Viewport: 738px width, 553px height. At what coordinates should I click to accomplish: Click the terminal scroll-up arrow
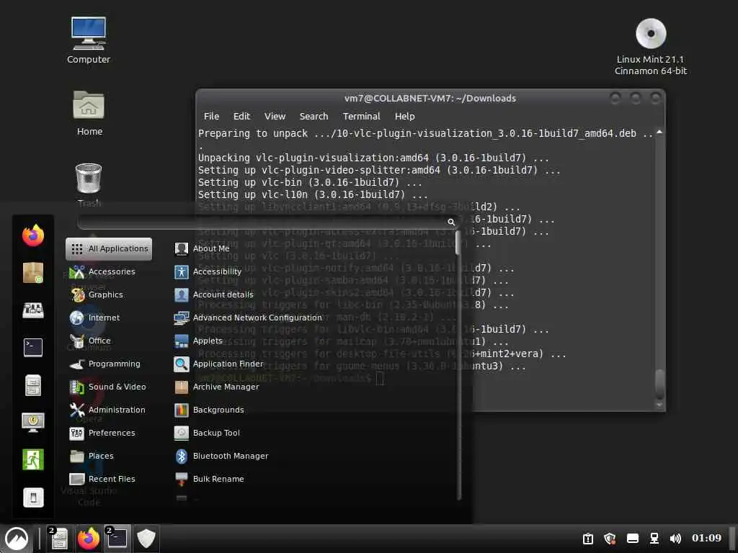pos(659,132)
